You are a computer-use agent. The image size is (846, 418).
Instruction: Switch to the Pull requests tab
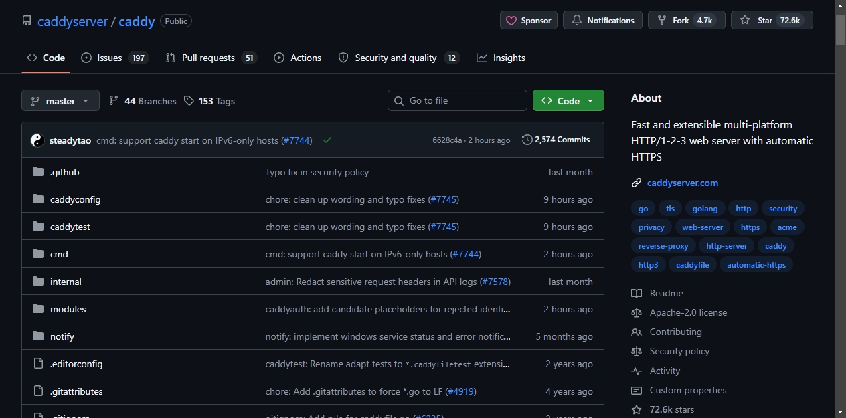tap(211, 58)
